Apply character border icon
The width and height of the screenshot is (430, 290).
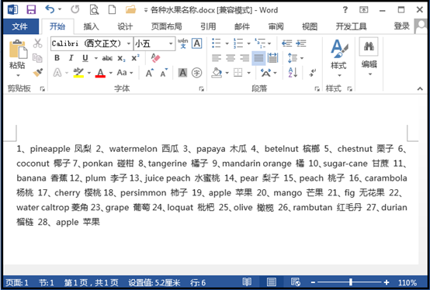(196, 43)
